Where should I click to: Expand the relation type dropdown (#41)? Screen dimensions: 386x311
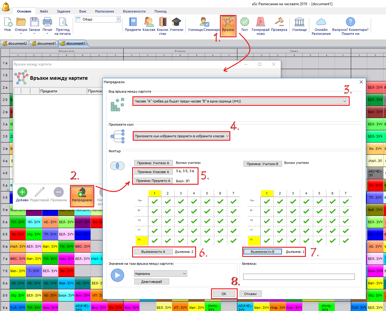pyautogui.click(x=344, y=101)
